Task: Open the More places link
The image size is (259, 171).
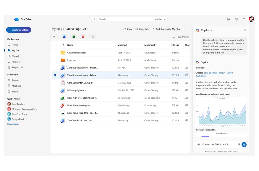Action: (13, 124)
